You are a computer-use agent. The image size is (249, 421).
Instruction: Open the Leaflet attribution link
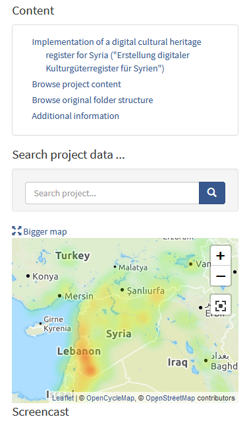(x=63, y=398)
